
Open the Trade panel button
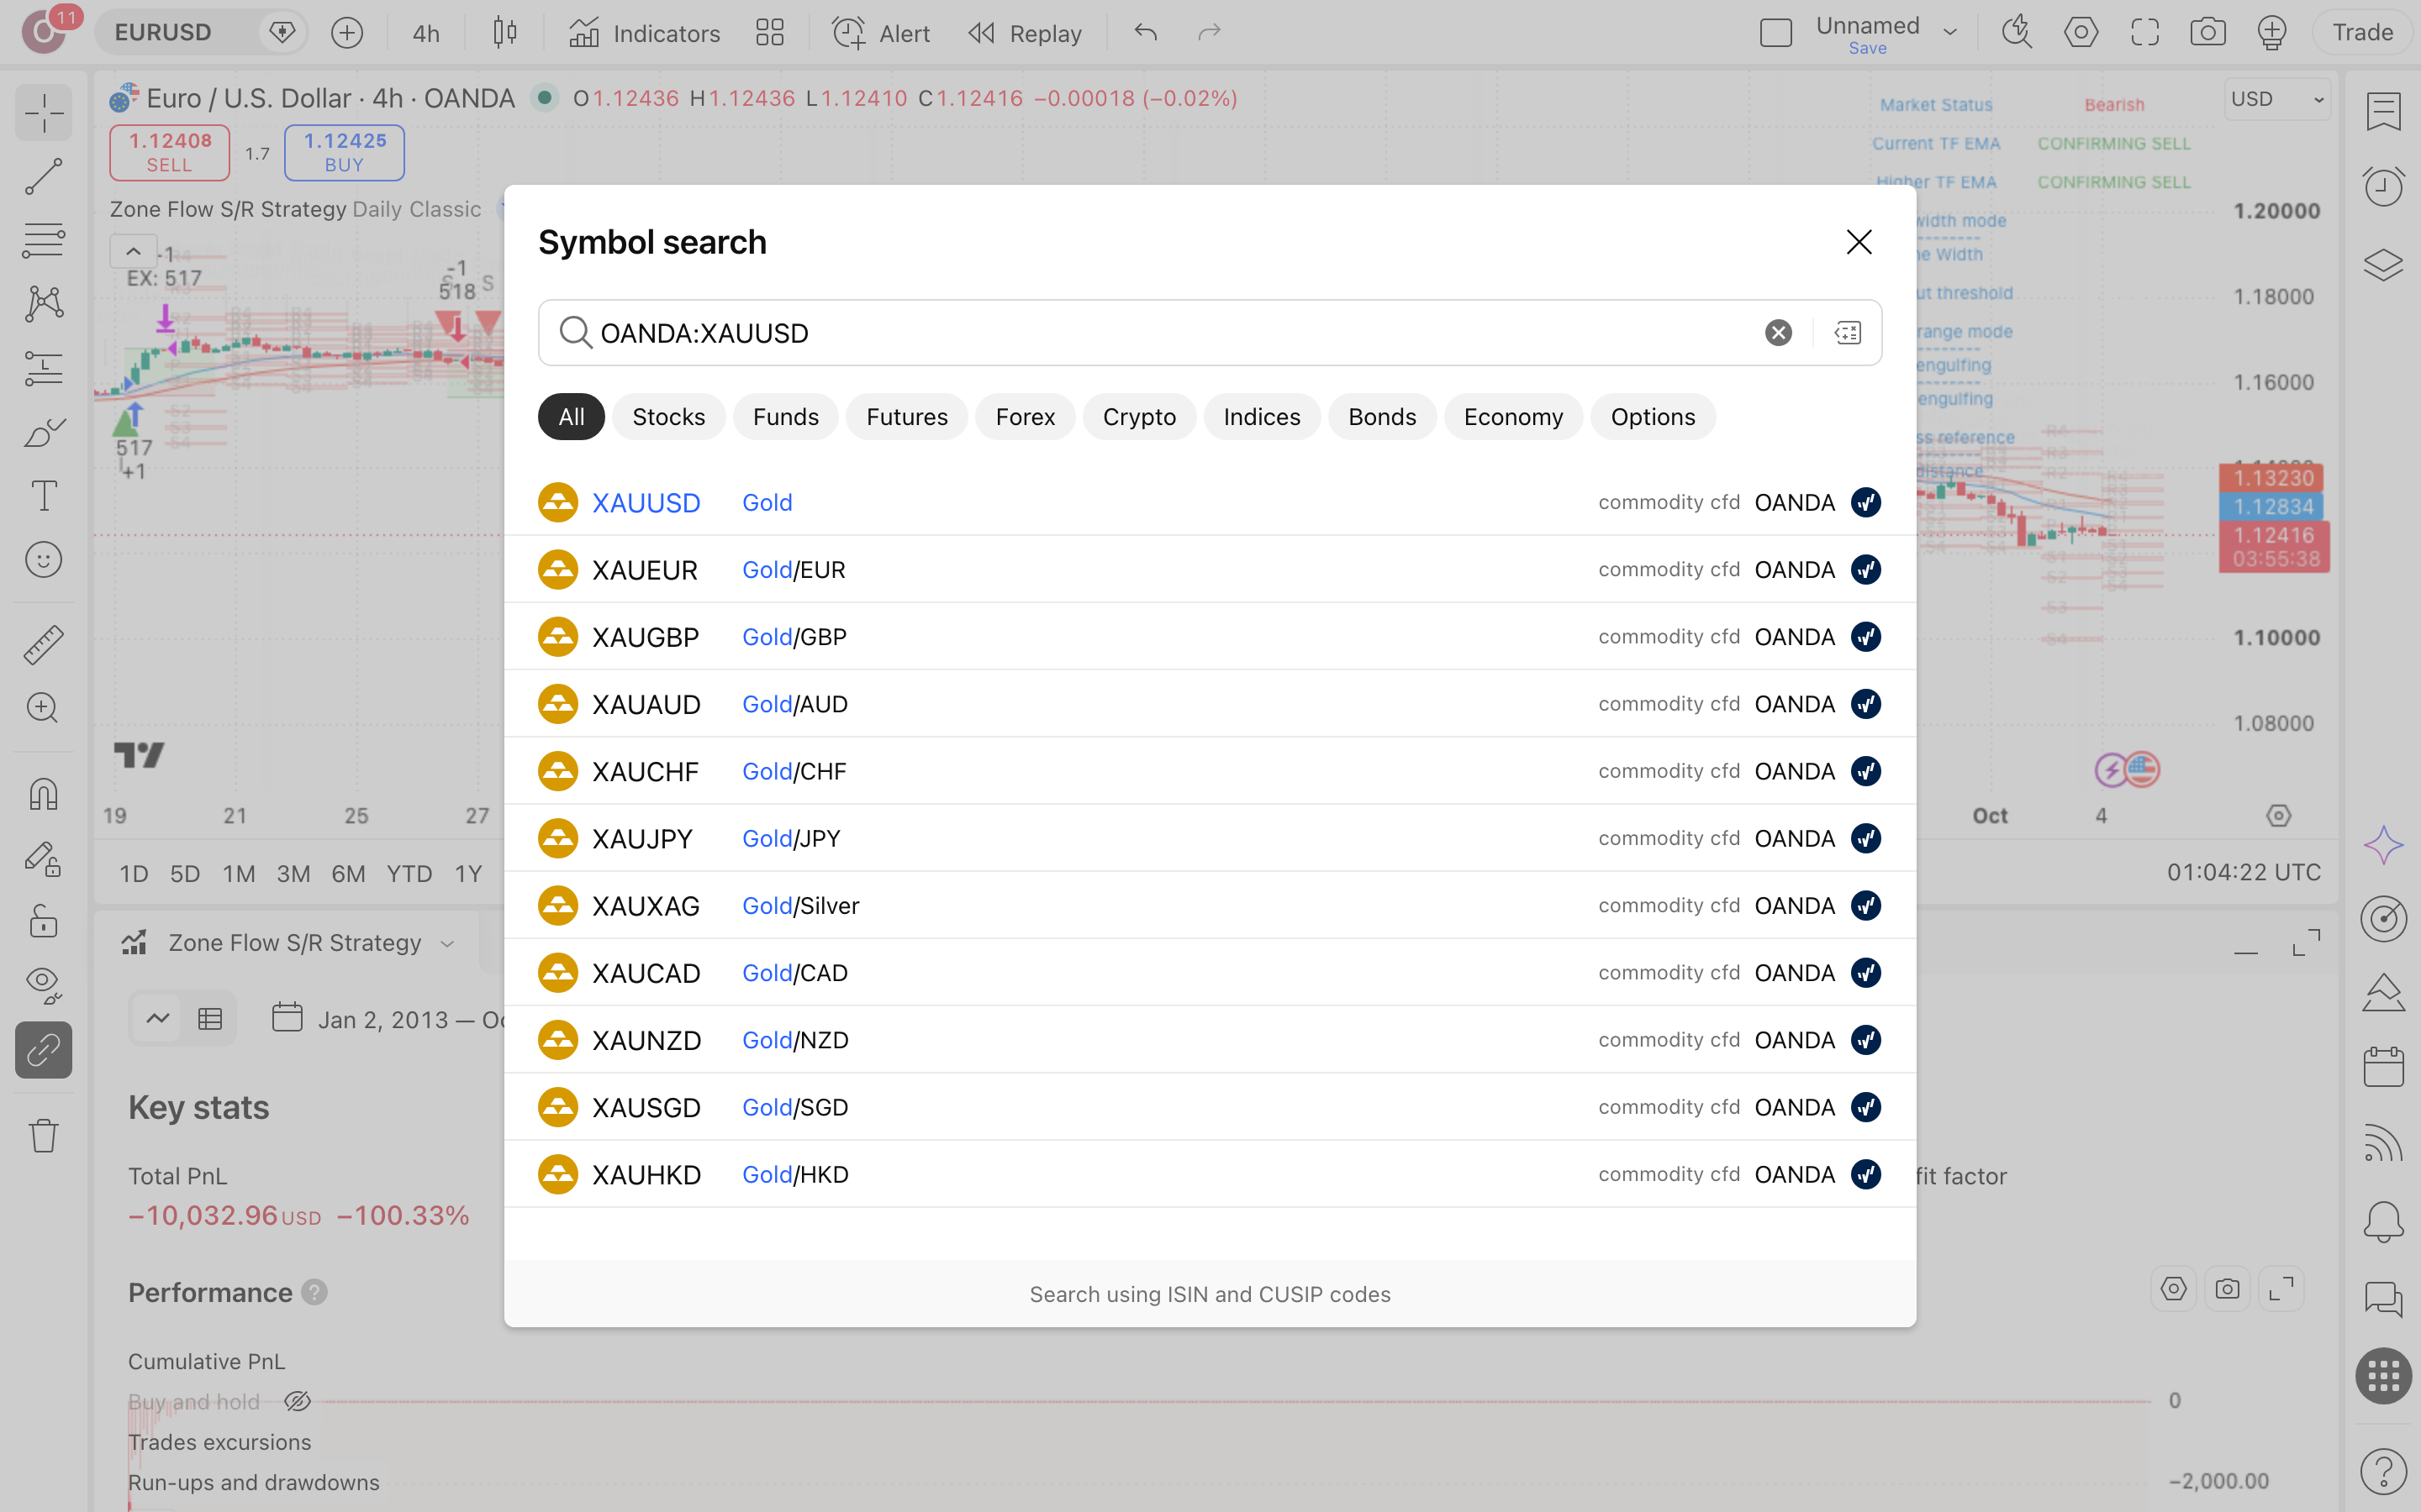coord(2363,33)
